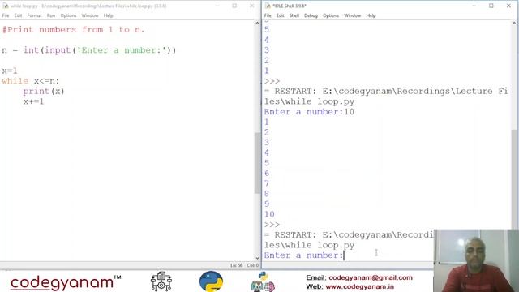Image resolution: width=519 pixels, height=292 pixels.
Task: Open File menu in editor window
Action: click(6, 15)
